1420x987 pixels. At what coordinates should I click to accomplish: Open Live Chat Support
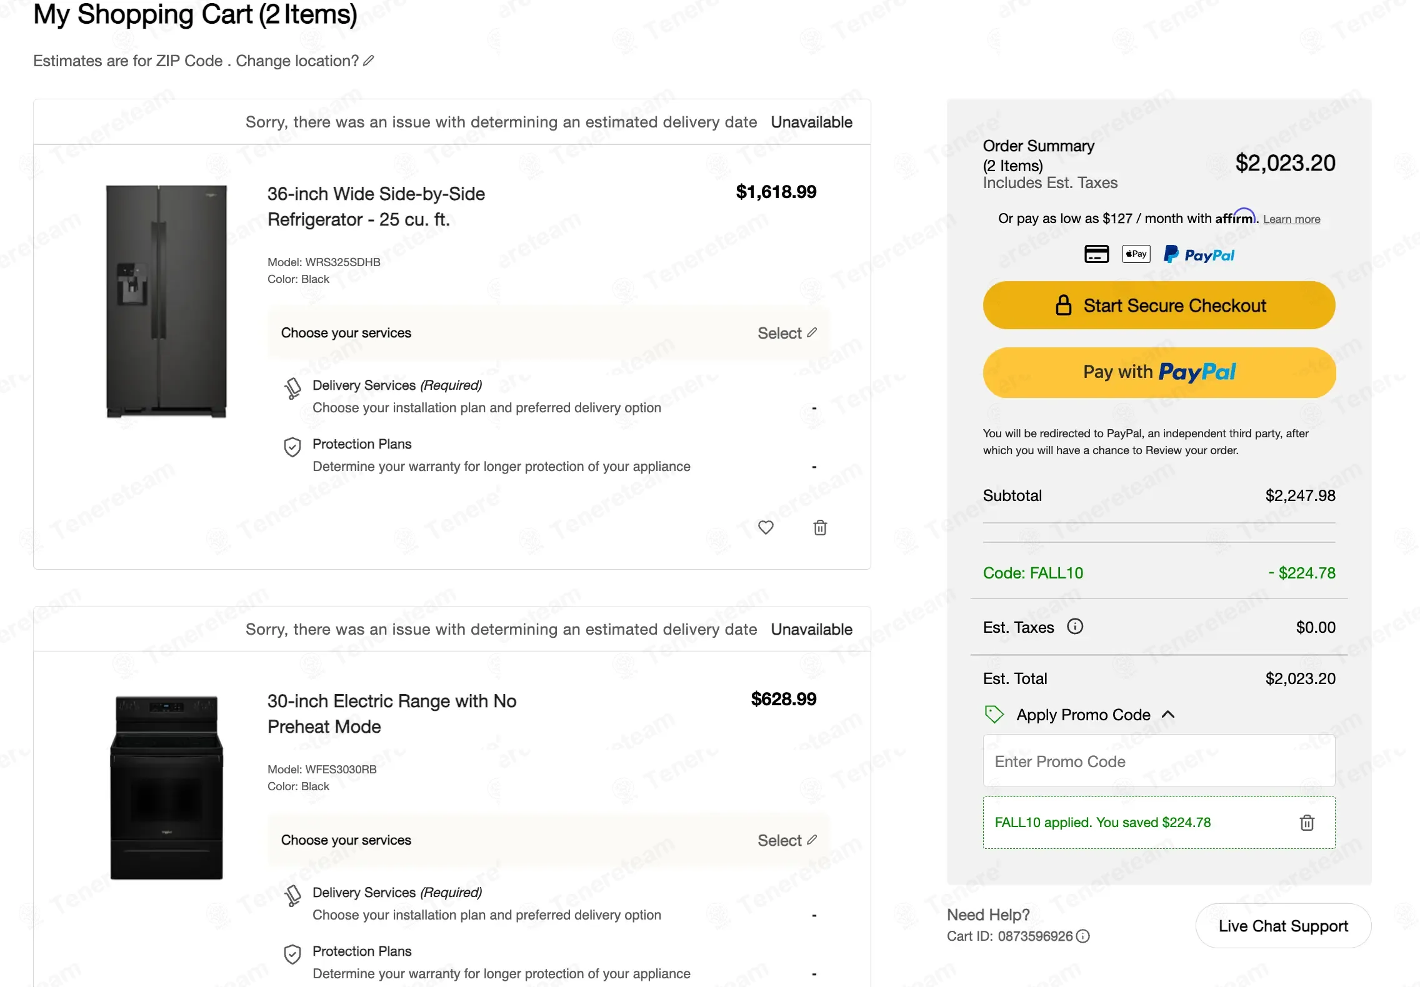coord(1282,926)
